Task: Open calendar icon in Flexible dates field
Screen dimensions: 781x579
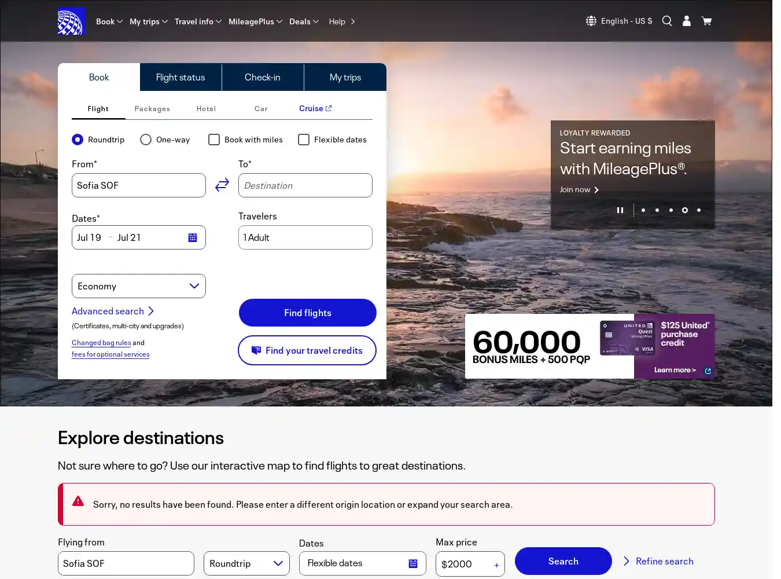Action: click(x=413, y=563)
